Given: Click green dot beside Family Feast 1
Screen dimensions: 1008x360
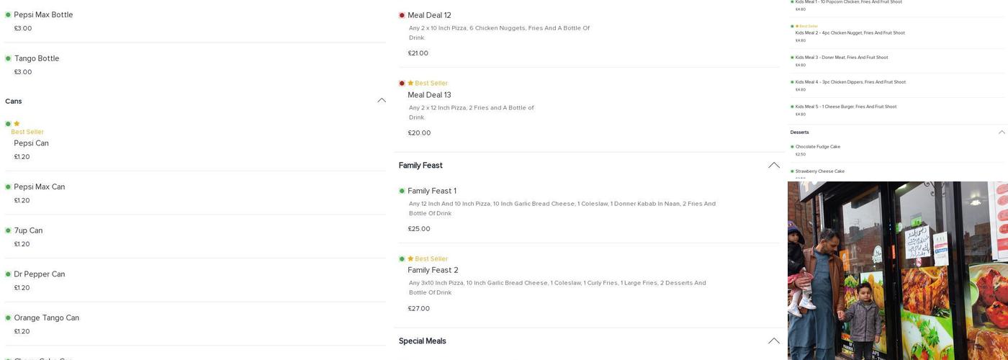Looking at the screenshot, I should [402, 191].
